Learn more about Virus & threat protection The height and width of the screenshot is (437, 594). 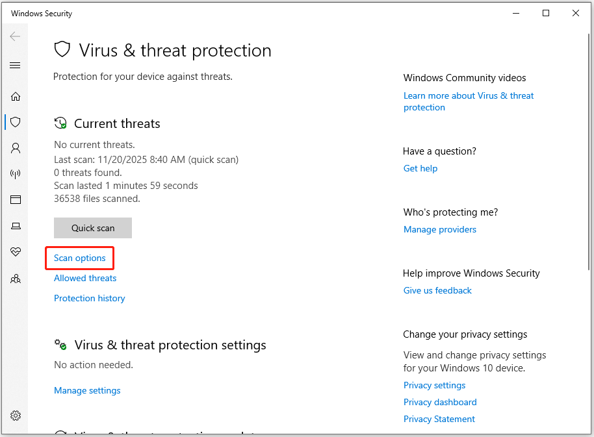469,101
